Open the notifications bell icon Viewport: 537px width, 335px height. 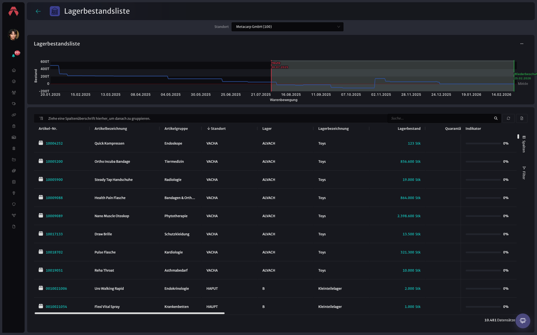click(13, 56)
